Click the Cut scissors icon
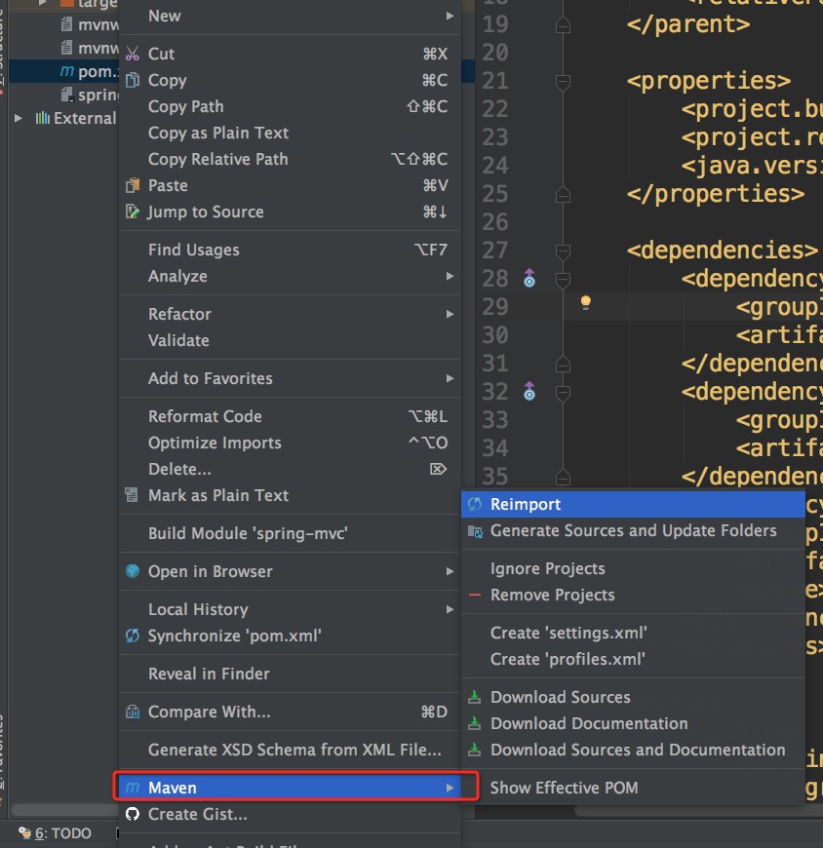The width and height of the screenshot is (823, 848). coord(133,54)
